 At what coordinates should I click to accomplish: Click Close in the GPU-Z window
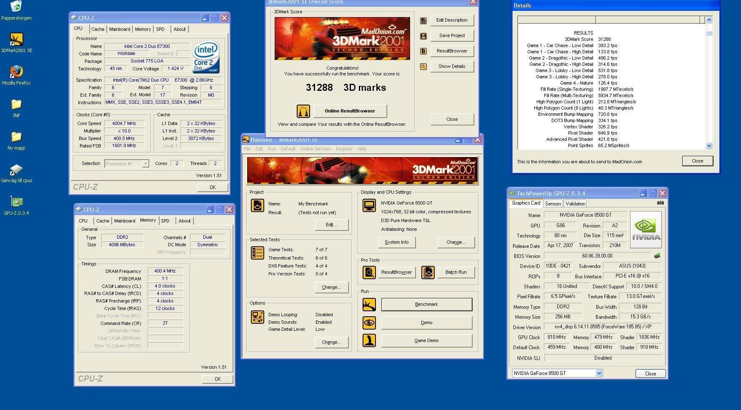651,373
